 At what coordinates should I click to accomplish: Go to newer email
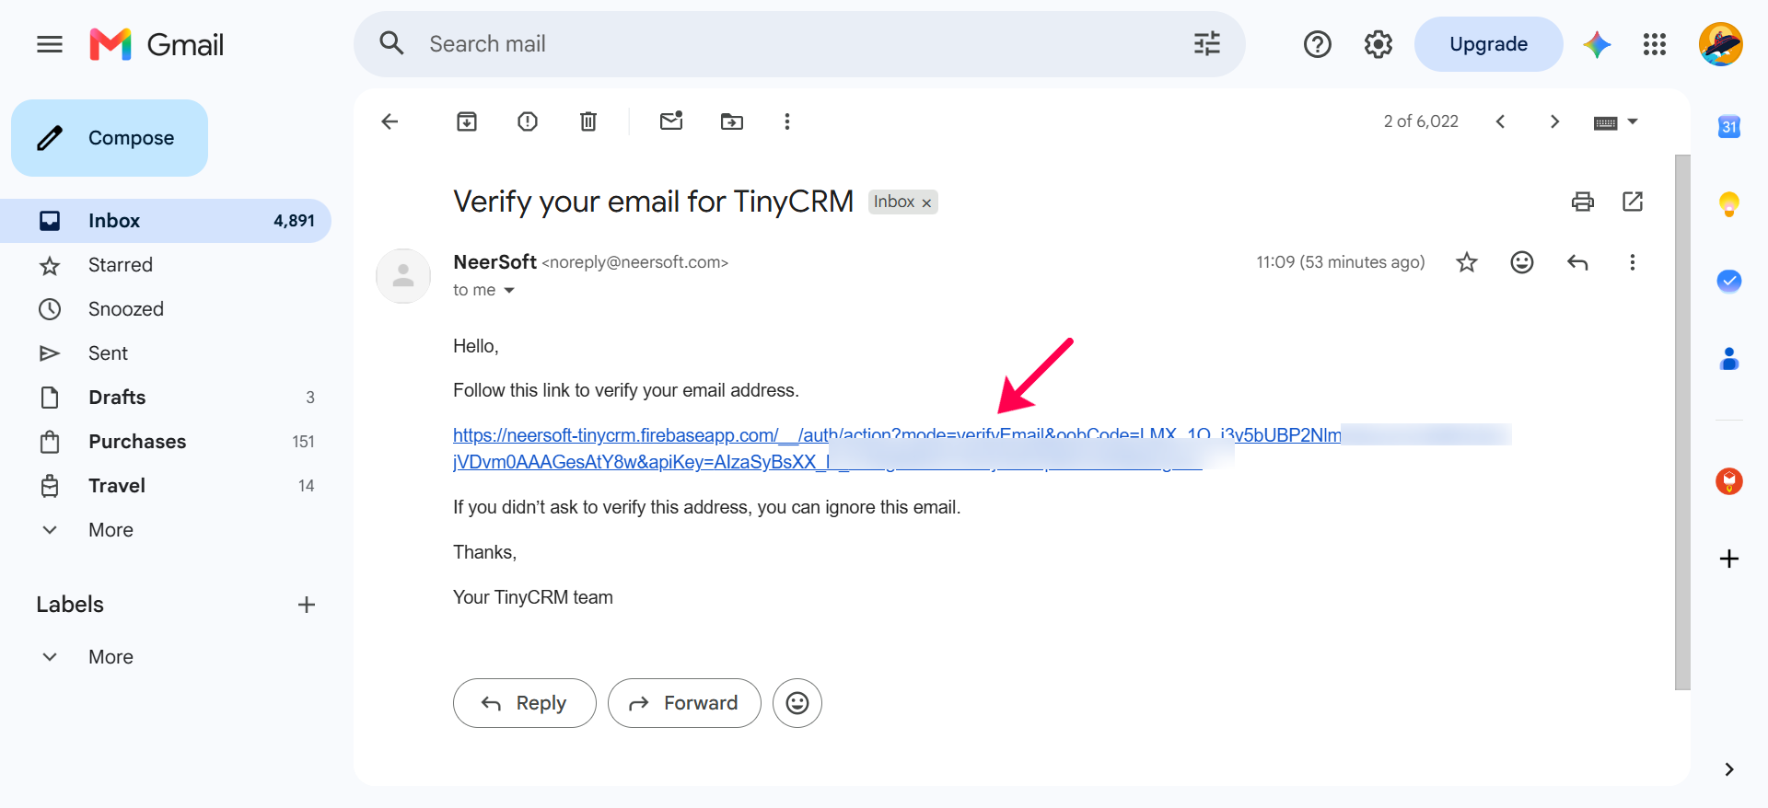point(1500,121)
